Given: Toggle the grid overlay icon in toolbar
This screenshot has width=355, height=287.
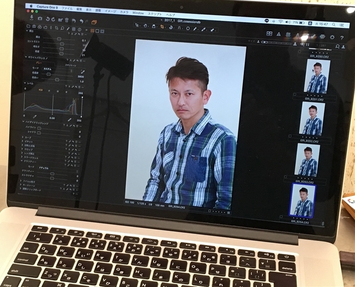Looking at the screenshot, I should point(288,35).
